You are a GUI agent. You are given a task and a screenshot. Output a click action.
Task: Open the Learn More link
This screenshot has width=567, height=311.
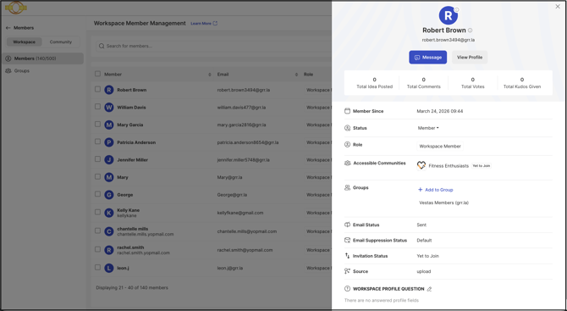201,24
